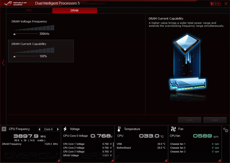Select next core with right arrow
Viewport: 230px width, 163px height.
pyautogui.click(x=58, y=129)
